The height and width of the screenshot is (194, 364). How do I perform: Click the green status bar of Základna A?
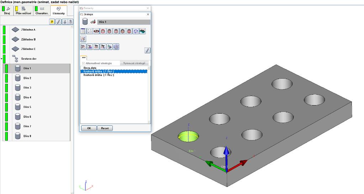click(4, 29)
